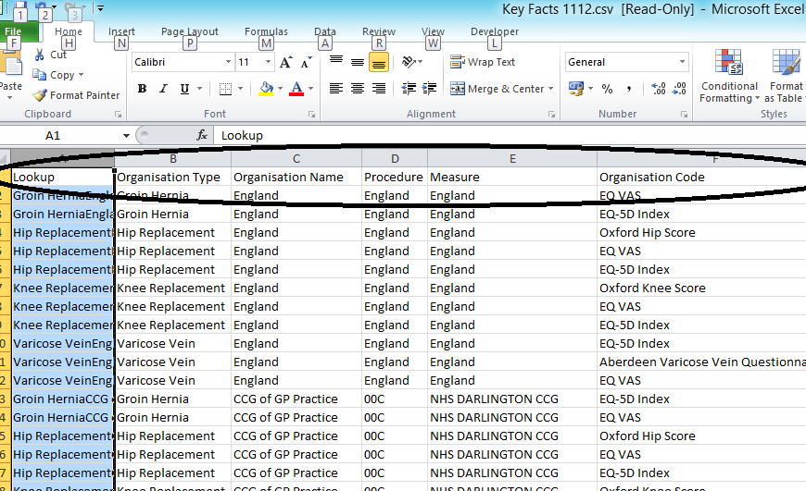Click the Insert Function fx button

202,135
